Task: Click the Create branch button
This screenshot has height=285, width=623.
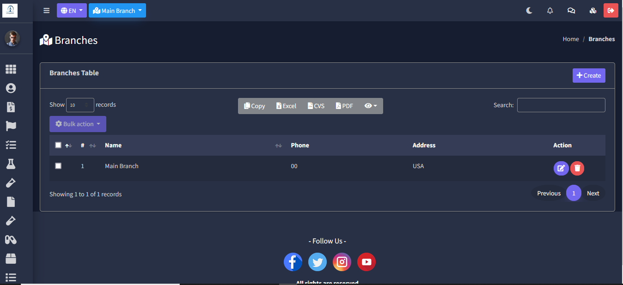Action: click(588, 75)
